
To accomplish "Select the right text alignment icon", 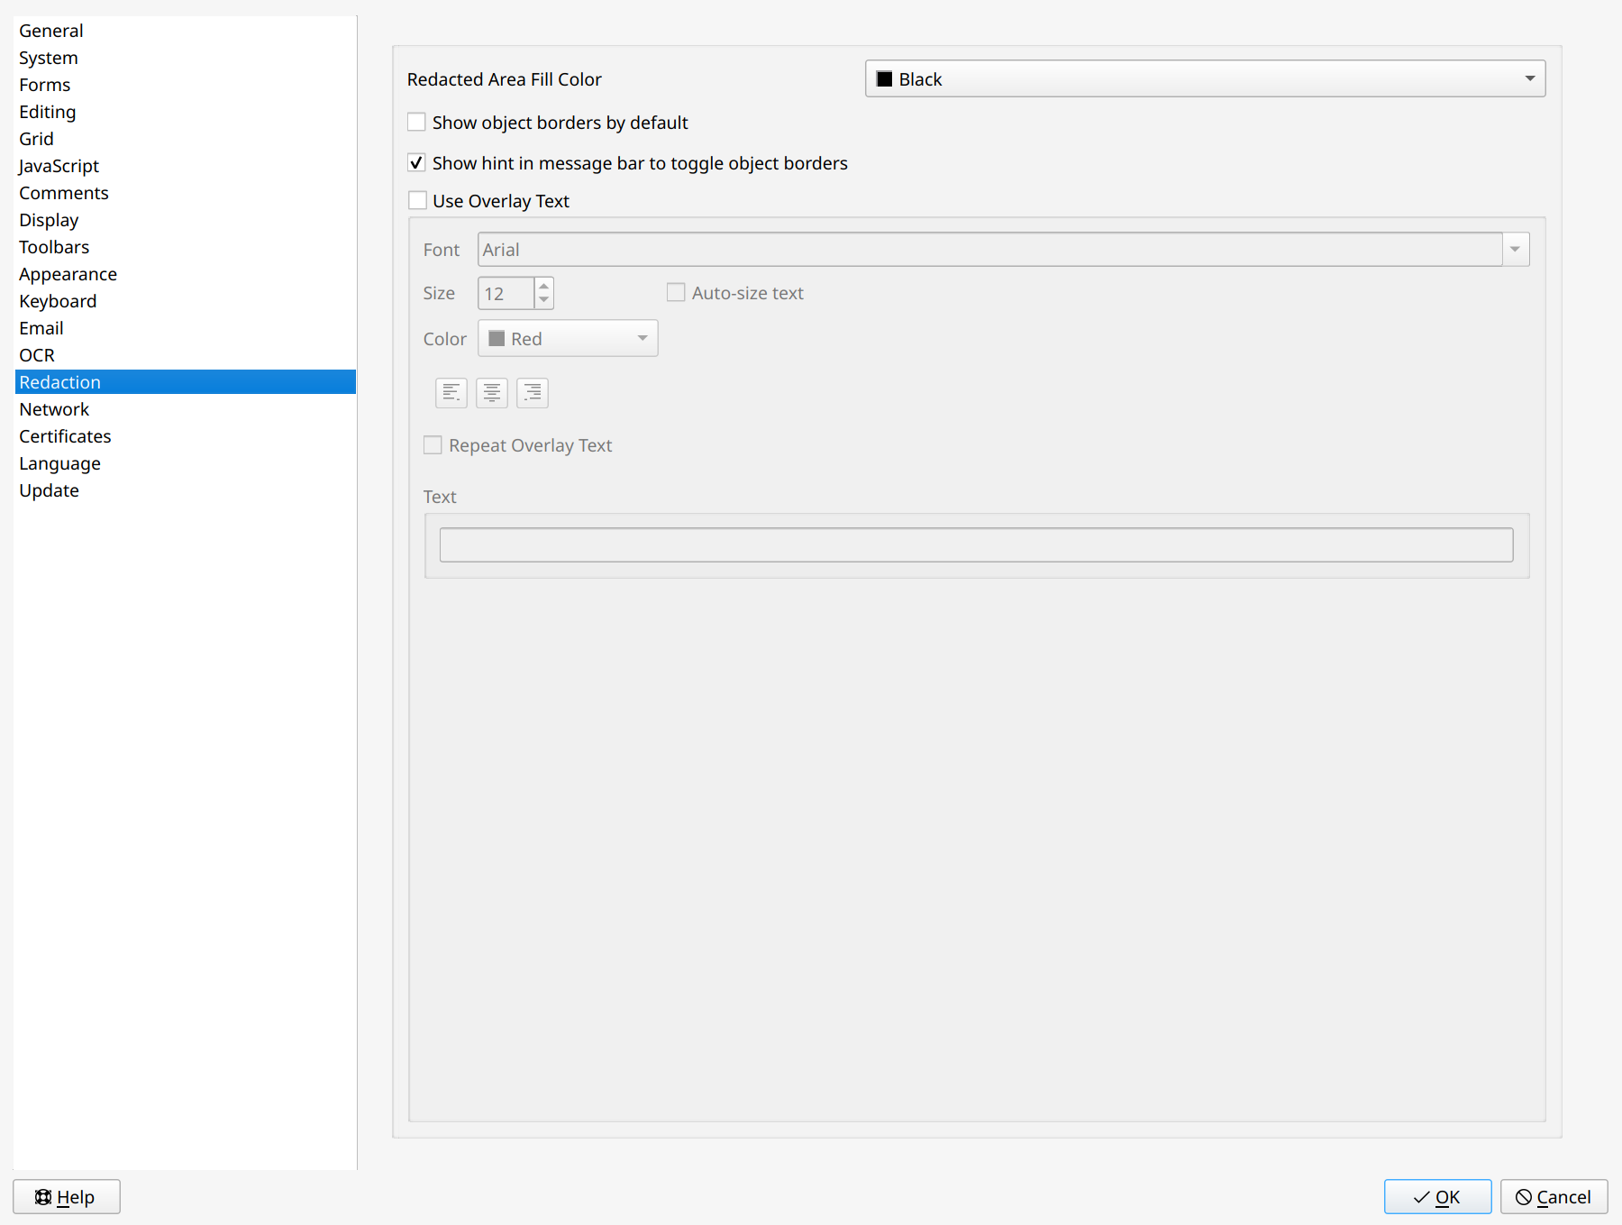I will (532, 392).
